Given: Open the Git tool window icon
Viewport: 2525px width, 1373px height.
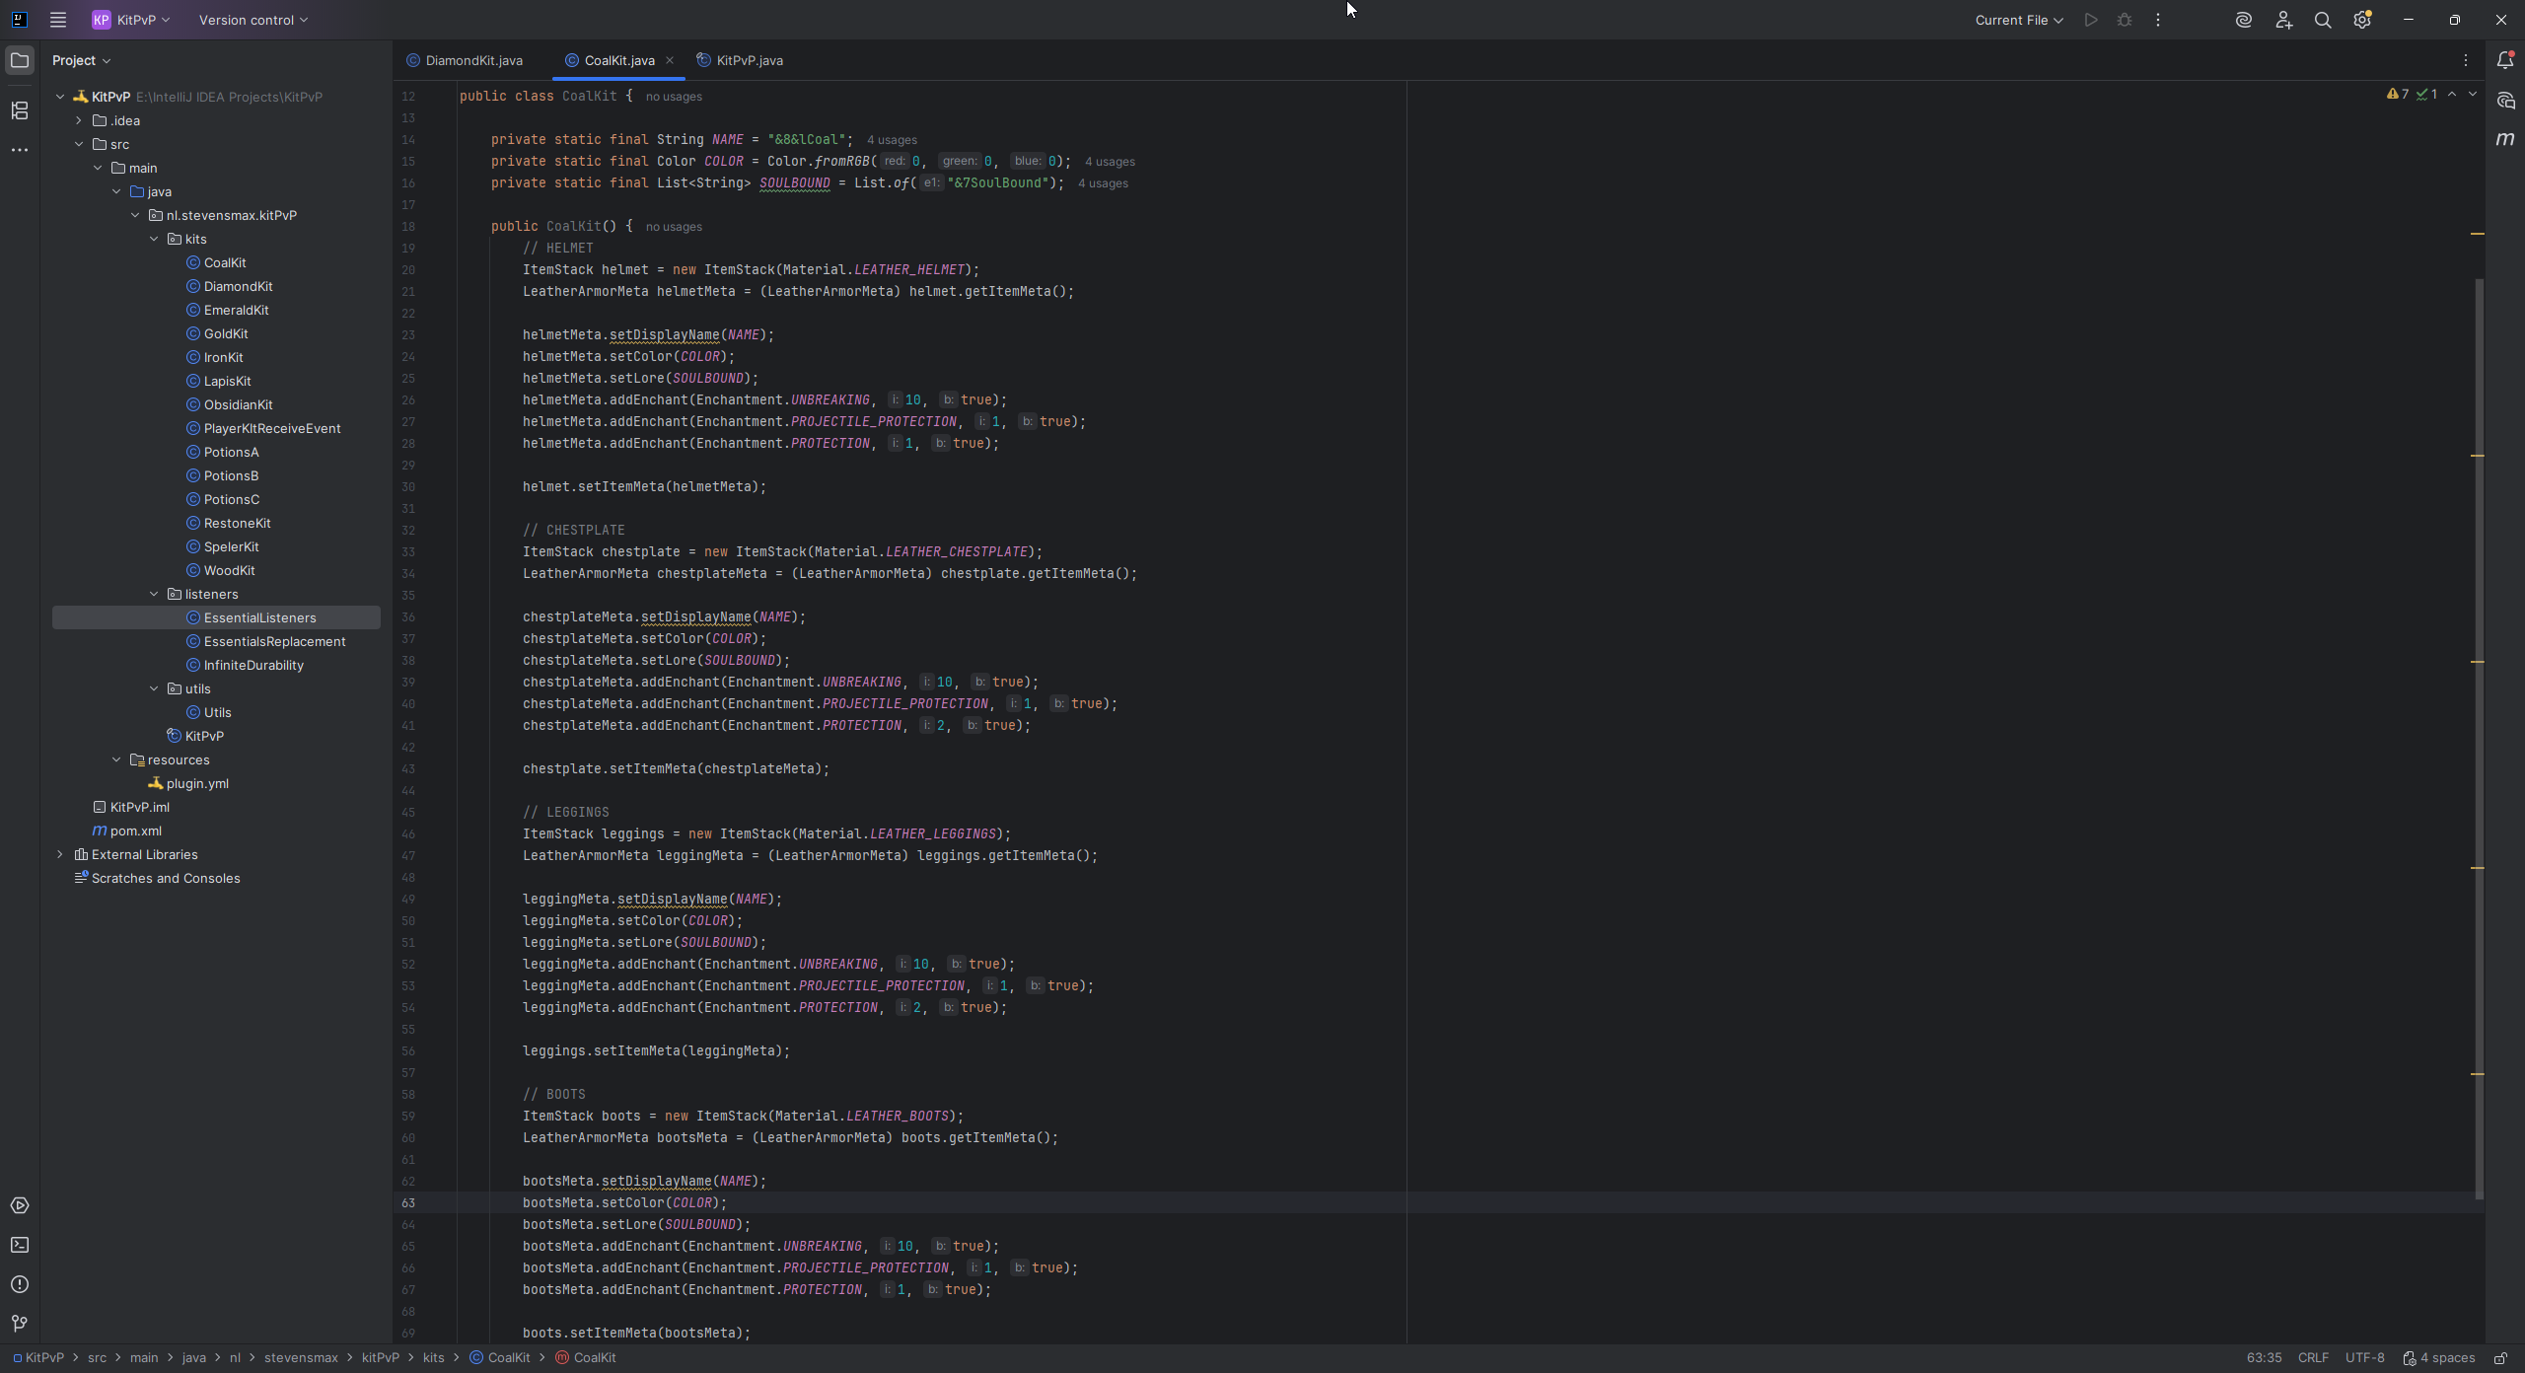Looking at the screenshot, I should pyautogui.click(x=20, y=1324).
